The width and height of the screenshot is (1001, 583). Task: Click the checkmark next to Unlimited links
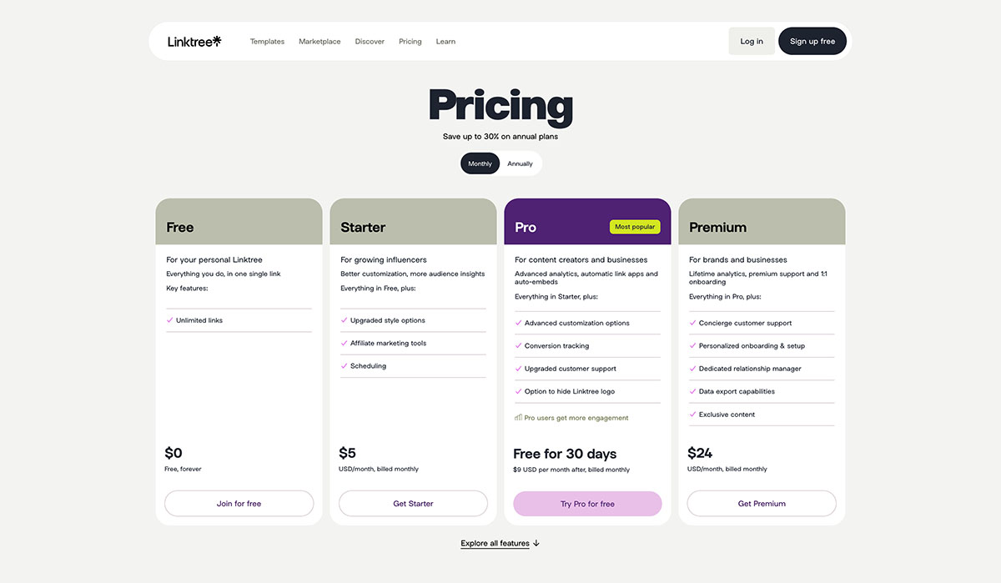click(x=169, y=319)
